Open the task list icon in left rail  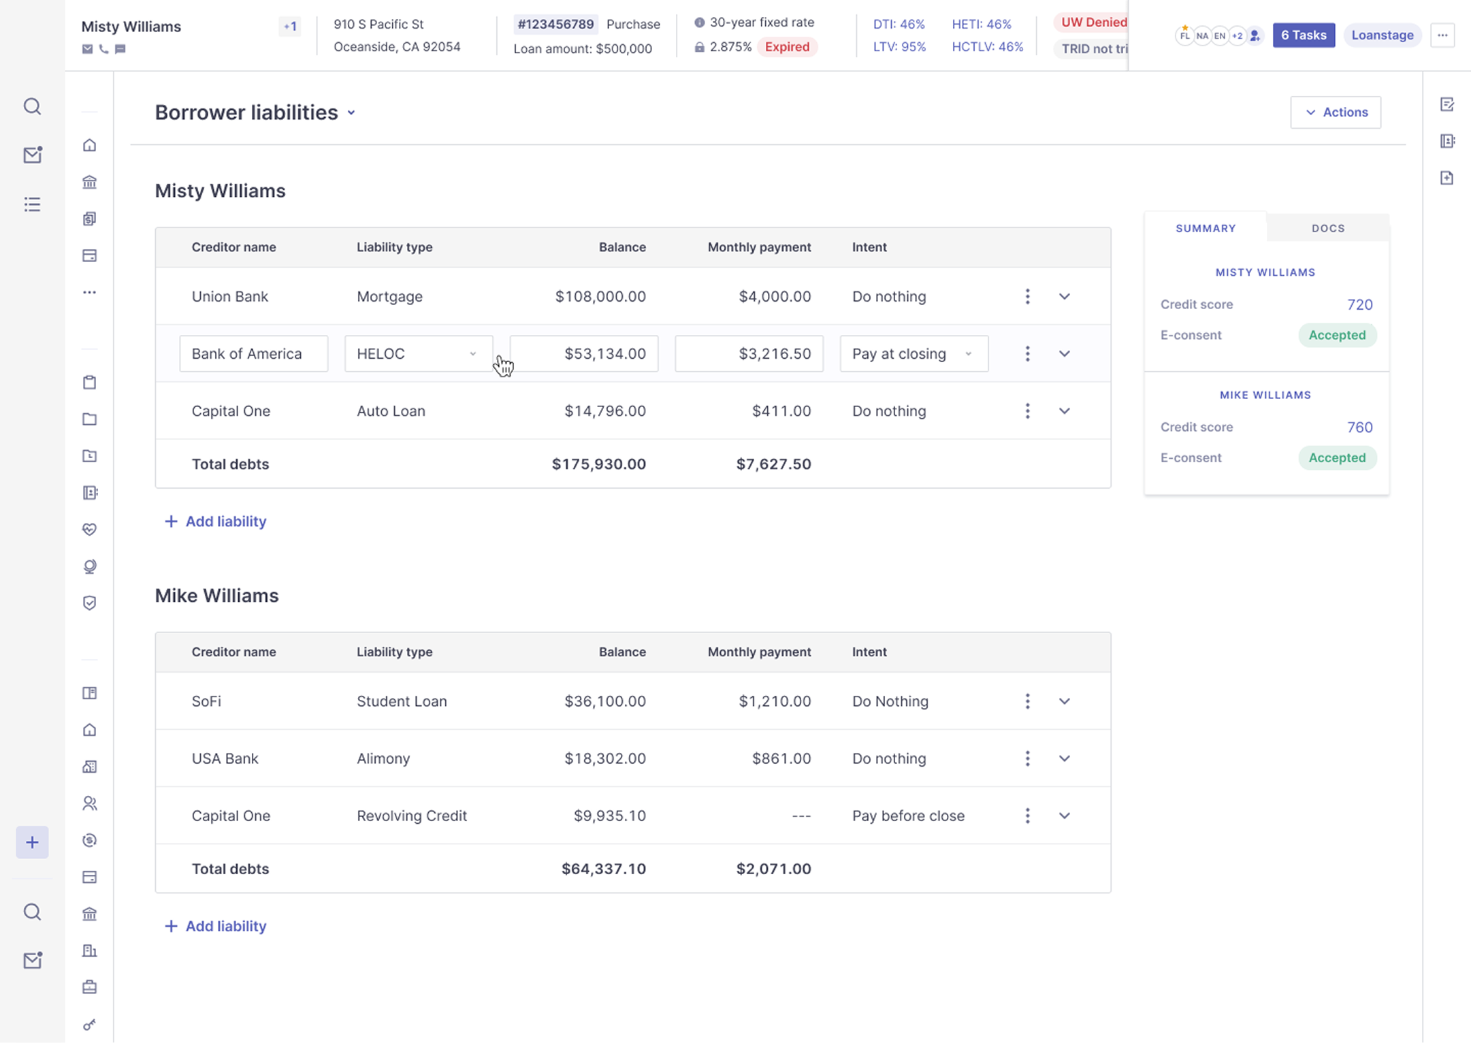pyautogui.click(x=32, y=204)
